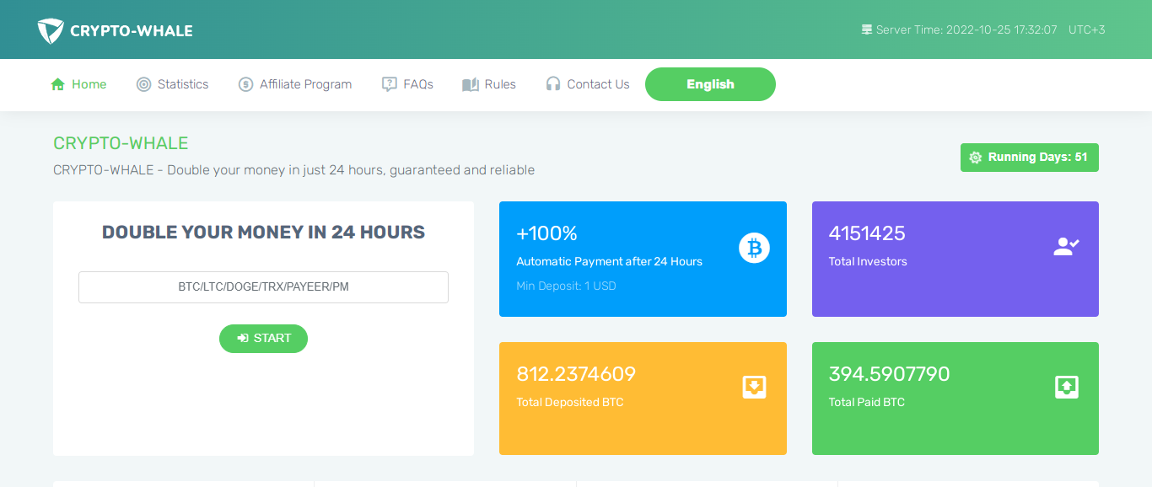Click the user checkmark icon on Total Investors

[1066, 247]
